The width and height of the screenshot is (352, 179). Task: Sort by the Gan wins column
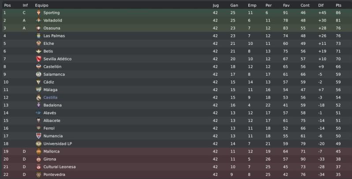pyautogui.click(x=234, y=5)
